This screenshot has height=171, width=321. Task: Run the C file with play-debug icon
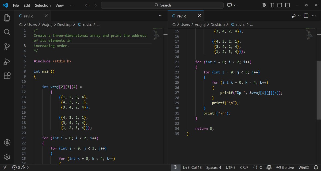coord(294,16)
